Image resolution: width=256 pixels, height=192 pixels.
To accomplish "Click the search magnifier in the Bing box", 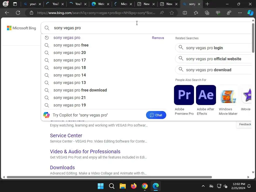I will pos(47,28).
